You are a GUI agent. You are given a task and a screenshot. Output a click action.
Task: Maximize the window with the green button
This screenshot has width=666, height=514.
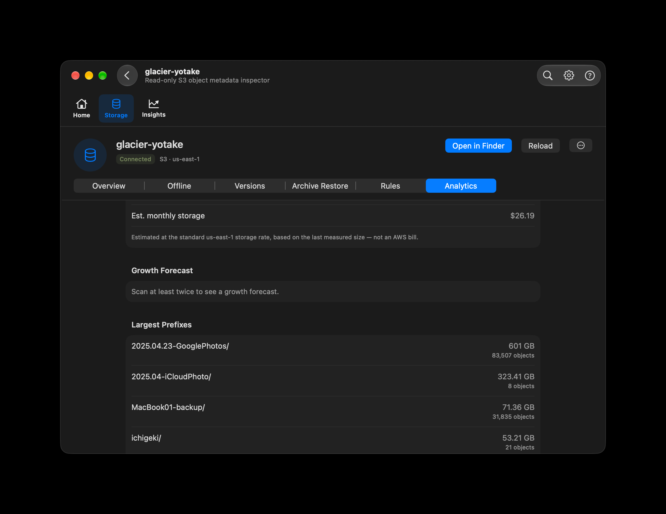click(x=103, y=75)
